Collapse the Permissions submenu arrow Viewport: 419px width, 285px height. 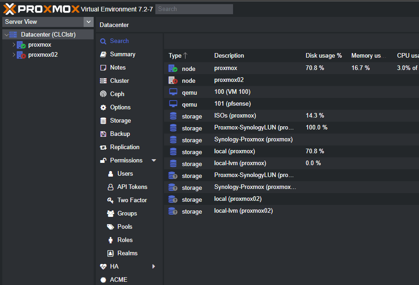(154, 160)
